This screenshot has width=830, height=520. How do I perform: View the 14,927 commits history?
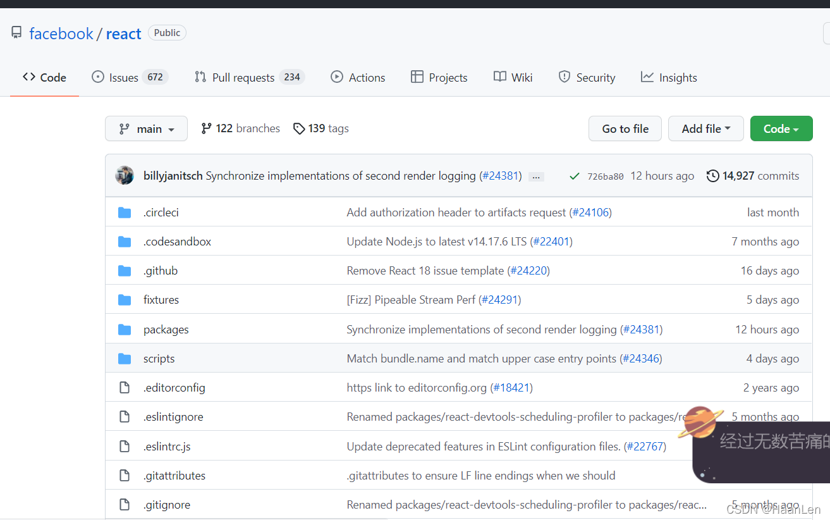pyautogui.click(x=753, y=176)
